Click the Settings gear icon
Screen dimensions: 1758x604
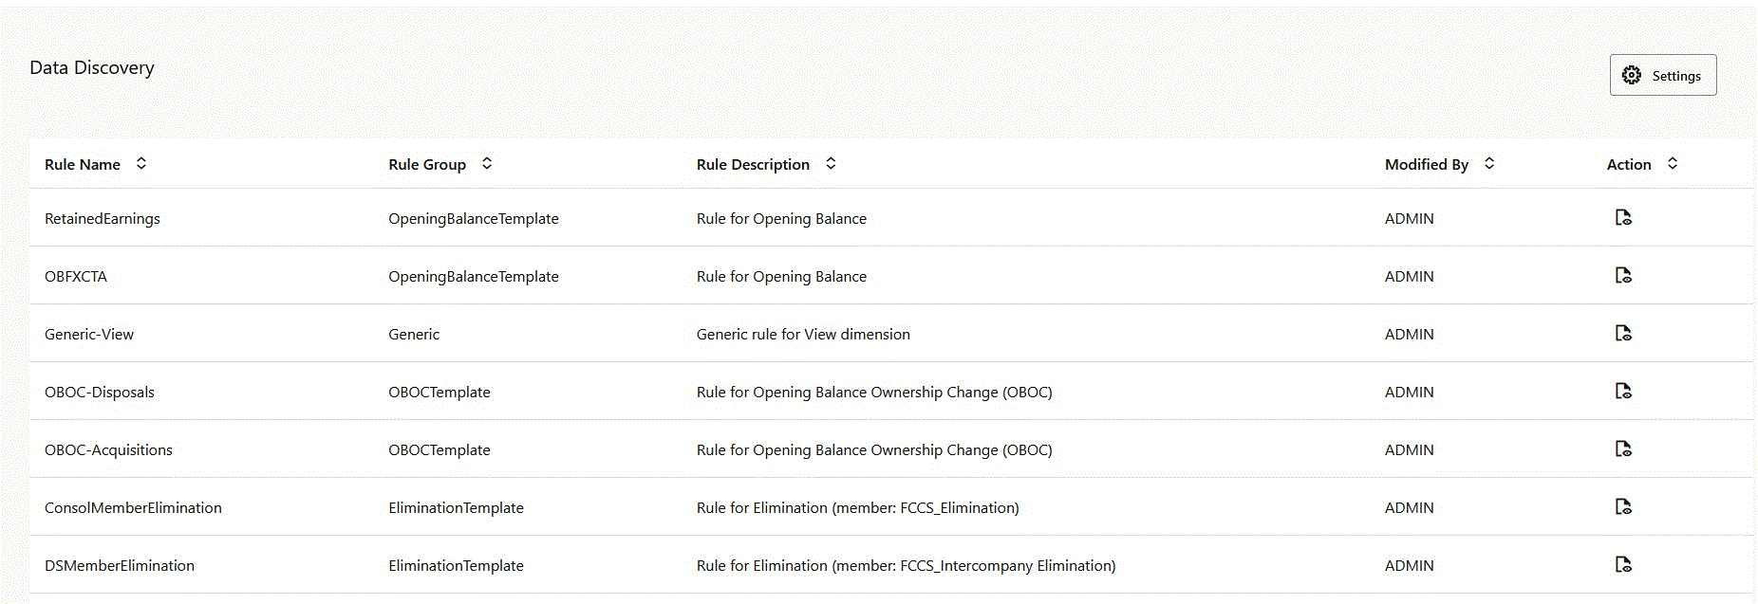[1631, 75]
